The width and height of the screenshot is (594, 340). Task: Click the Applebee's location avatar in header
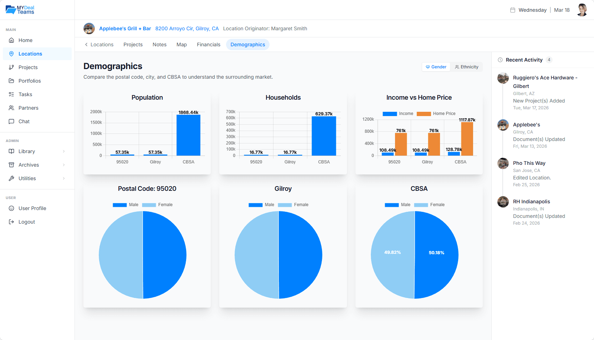point(89,28)
